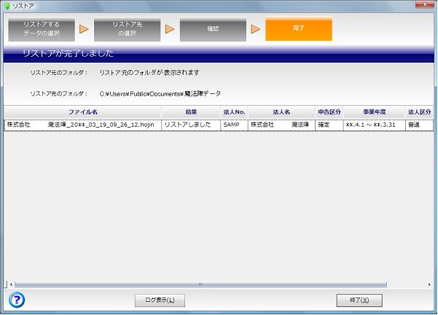Select the リストア先の選択 step

tap(127, 29)
